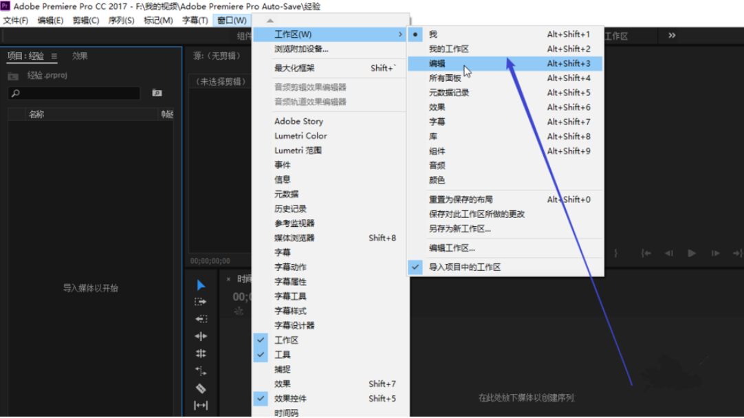
Task: Toggle the 导入项目中的工作区 option
Action: [466, 267]
